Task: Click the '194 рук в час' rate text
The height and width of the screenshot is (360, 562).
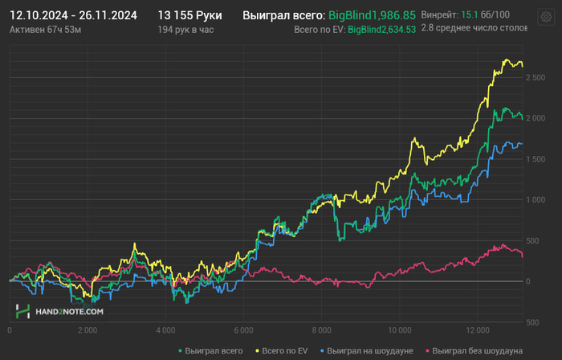Action: (185, 30)
